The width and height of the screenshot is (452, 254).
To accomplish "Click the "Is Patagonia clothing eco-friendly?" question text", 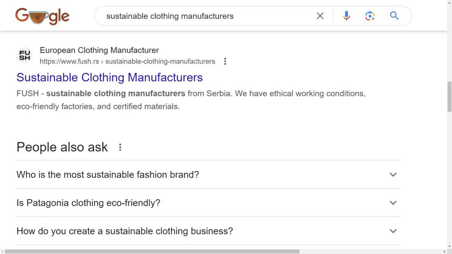I will (x=89, y=203).
